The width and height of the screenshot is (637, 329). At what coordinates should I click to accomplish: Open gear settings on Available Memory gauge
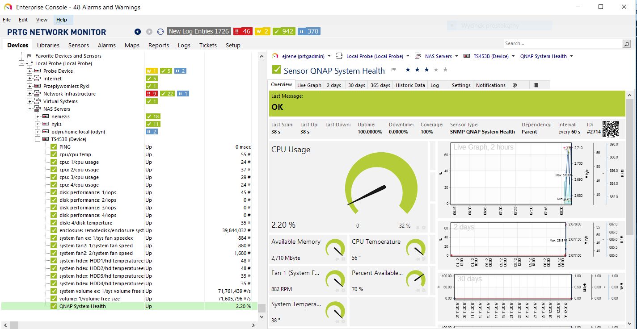click(x=343, y=259)
